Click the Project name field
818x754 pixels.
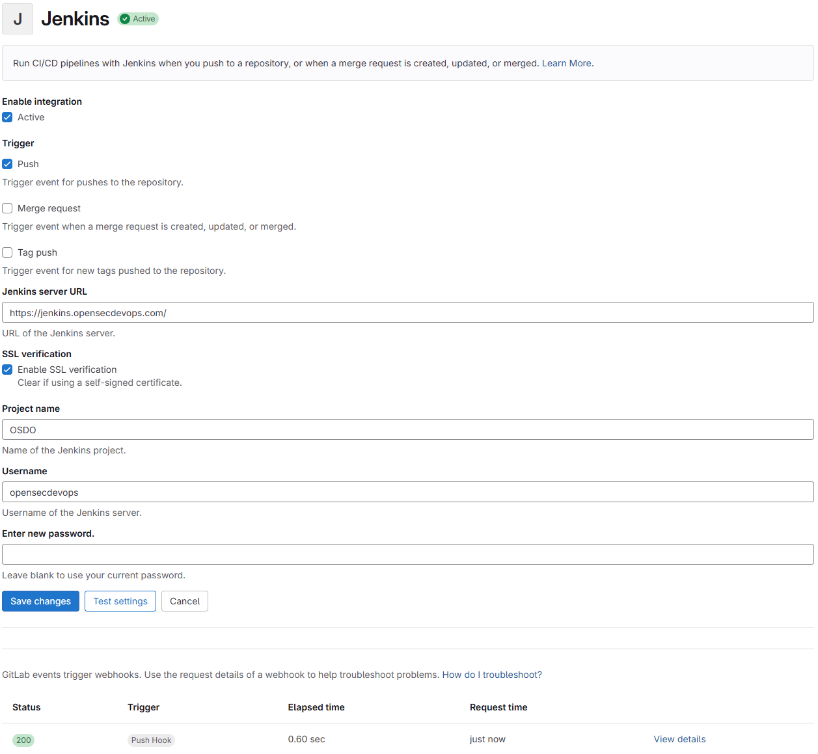408,429
